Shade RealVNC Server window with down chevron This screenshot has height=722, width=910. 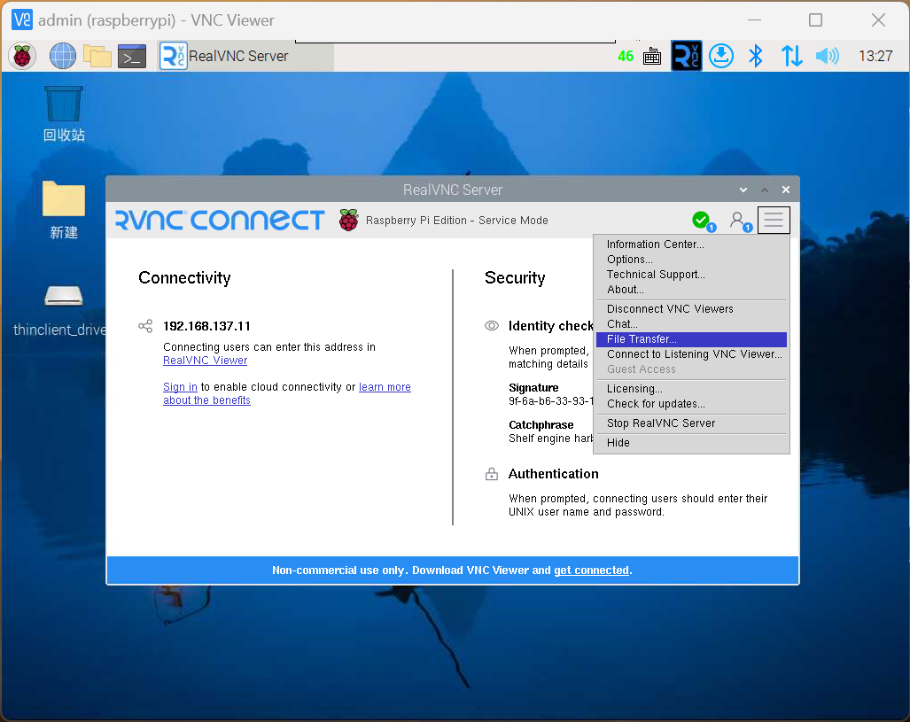(x=743, y=190)
